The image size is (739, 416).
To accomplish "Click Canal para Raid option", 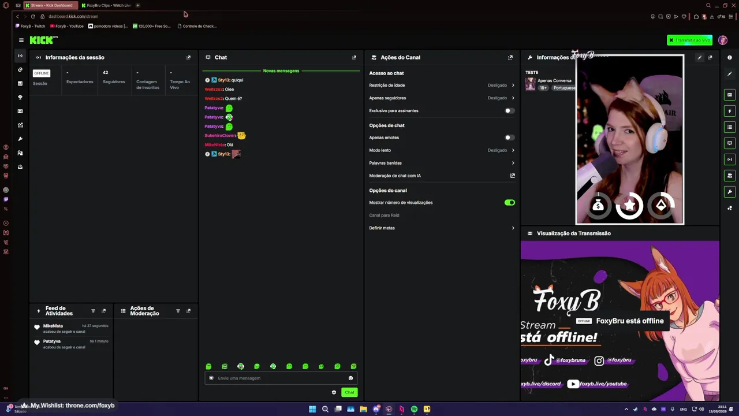I will [384, 216].
